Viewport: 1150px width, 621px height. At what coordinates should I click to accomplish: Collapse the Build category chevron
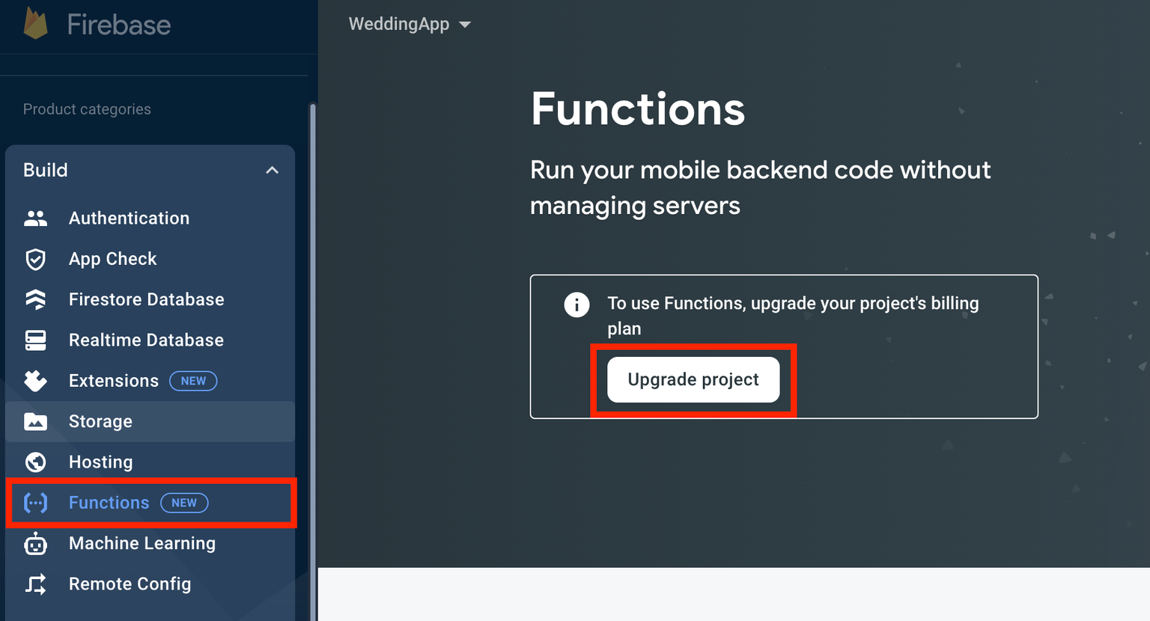(273, 171)
